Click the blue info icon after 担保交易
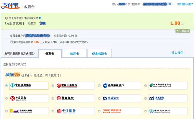This screenshot has width=195, height=119. [x=40, y=18]
